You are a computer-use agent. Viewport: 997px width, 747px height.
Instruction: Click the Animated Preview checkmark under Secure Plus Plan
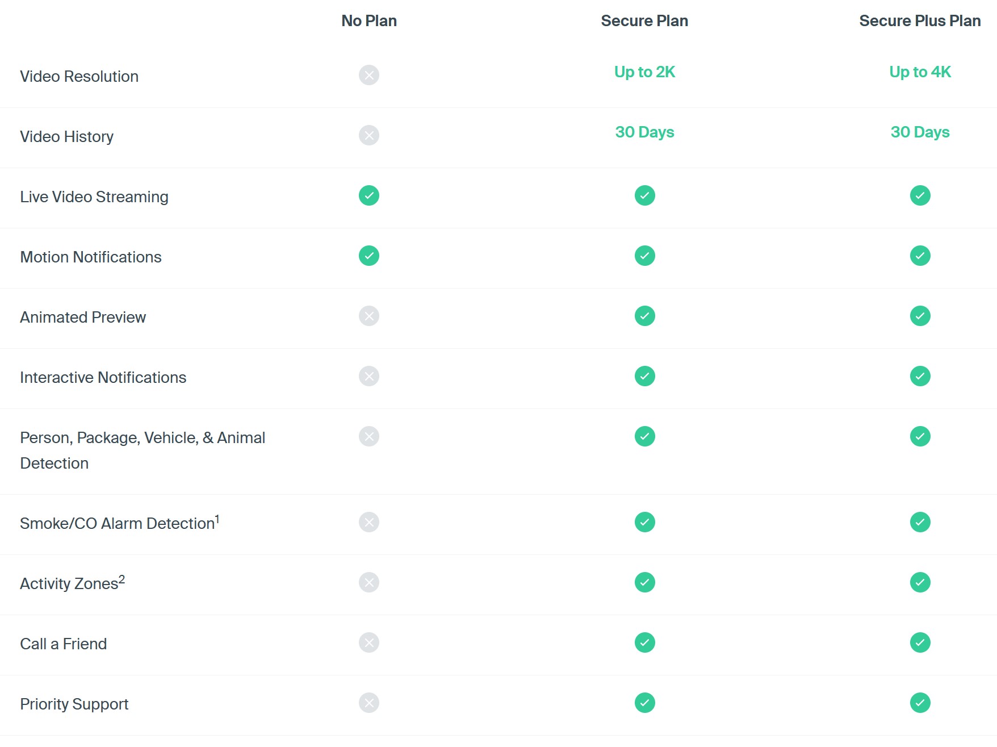[920, 316]
